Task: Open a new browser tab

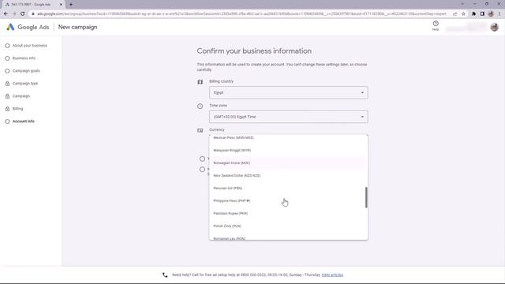Action: (x=71, y=5)
